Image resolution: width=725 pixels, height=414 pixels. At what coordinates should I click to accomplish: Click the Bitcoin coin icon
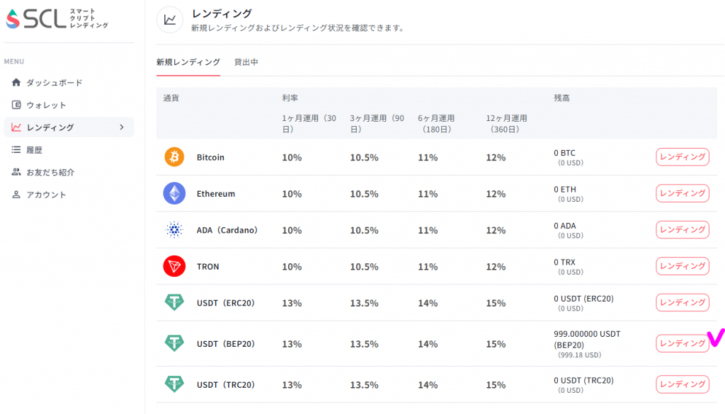(x=173, y=156)
